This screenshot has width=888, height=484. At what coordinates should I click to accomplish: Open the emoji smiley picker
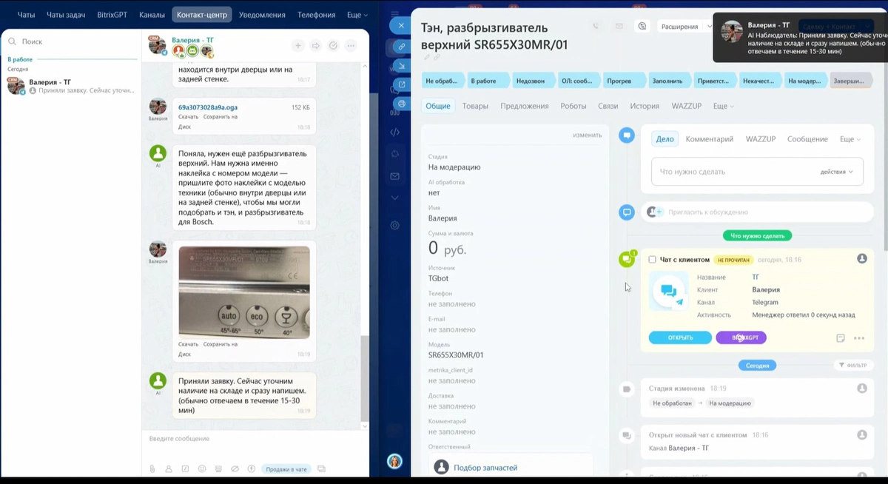[x=202, y=468]
